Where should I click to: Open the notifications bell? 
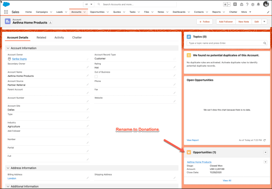[x=259, y=4]
